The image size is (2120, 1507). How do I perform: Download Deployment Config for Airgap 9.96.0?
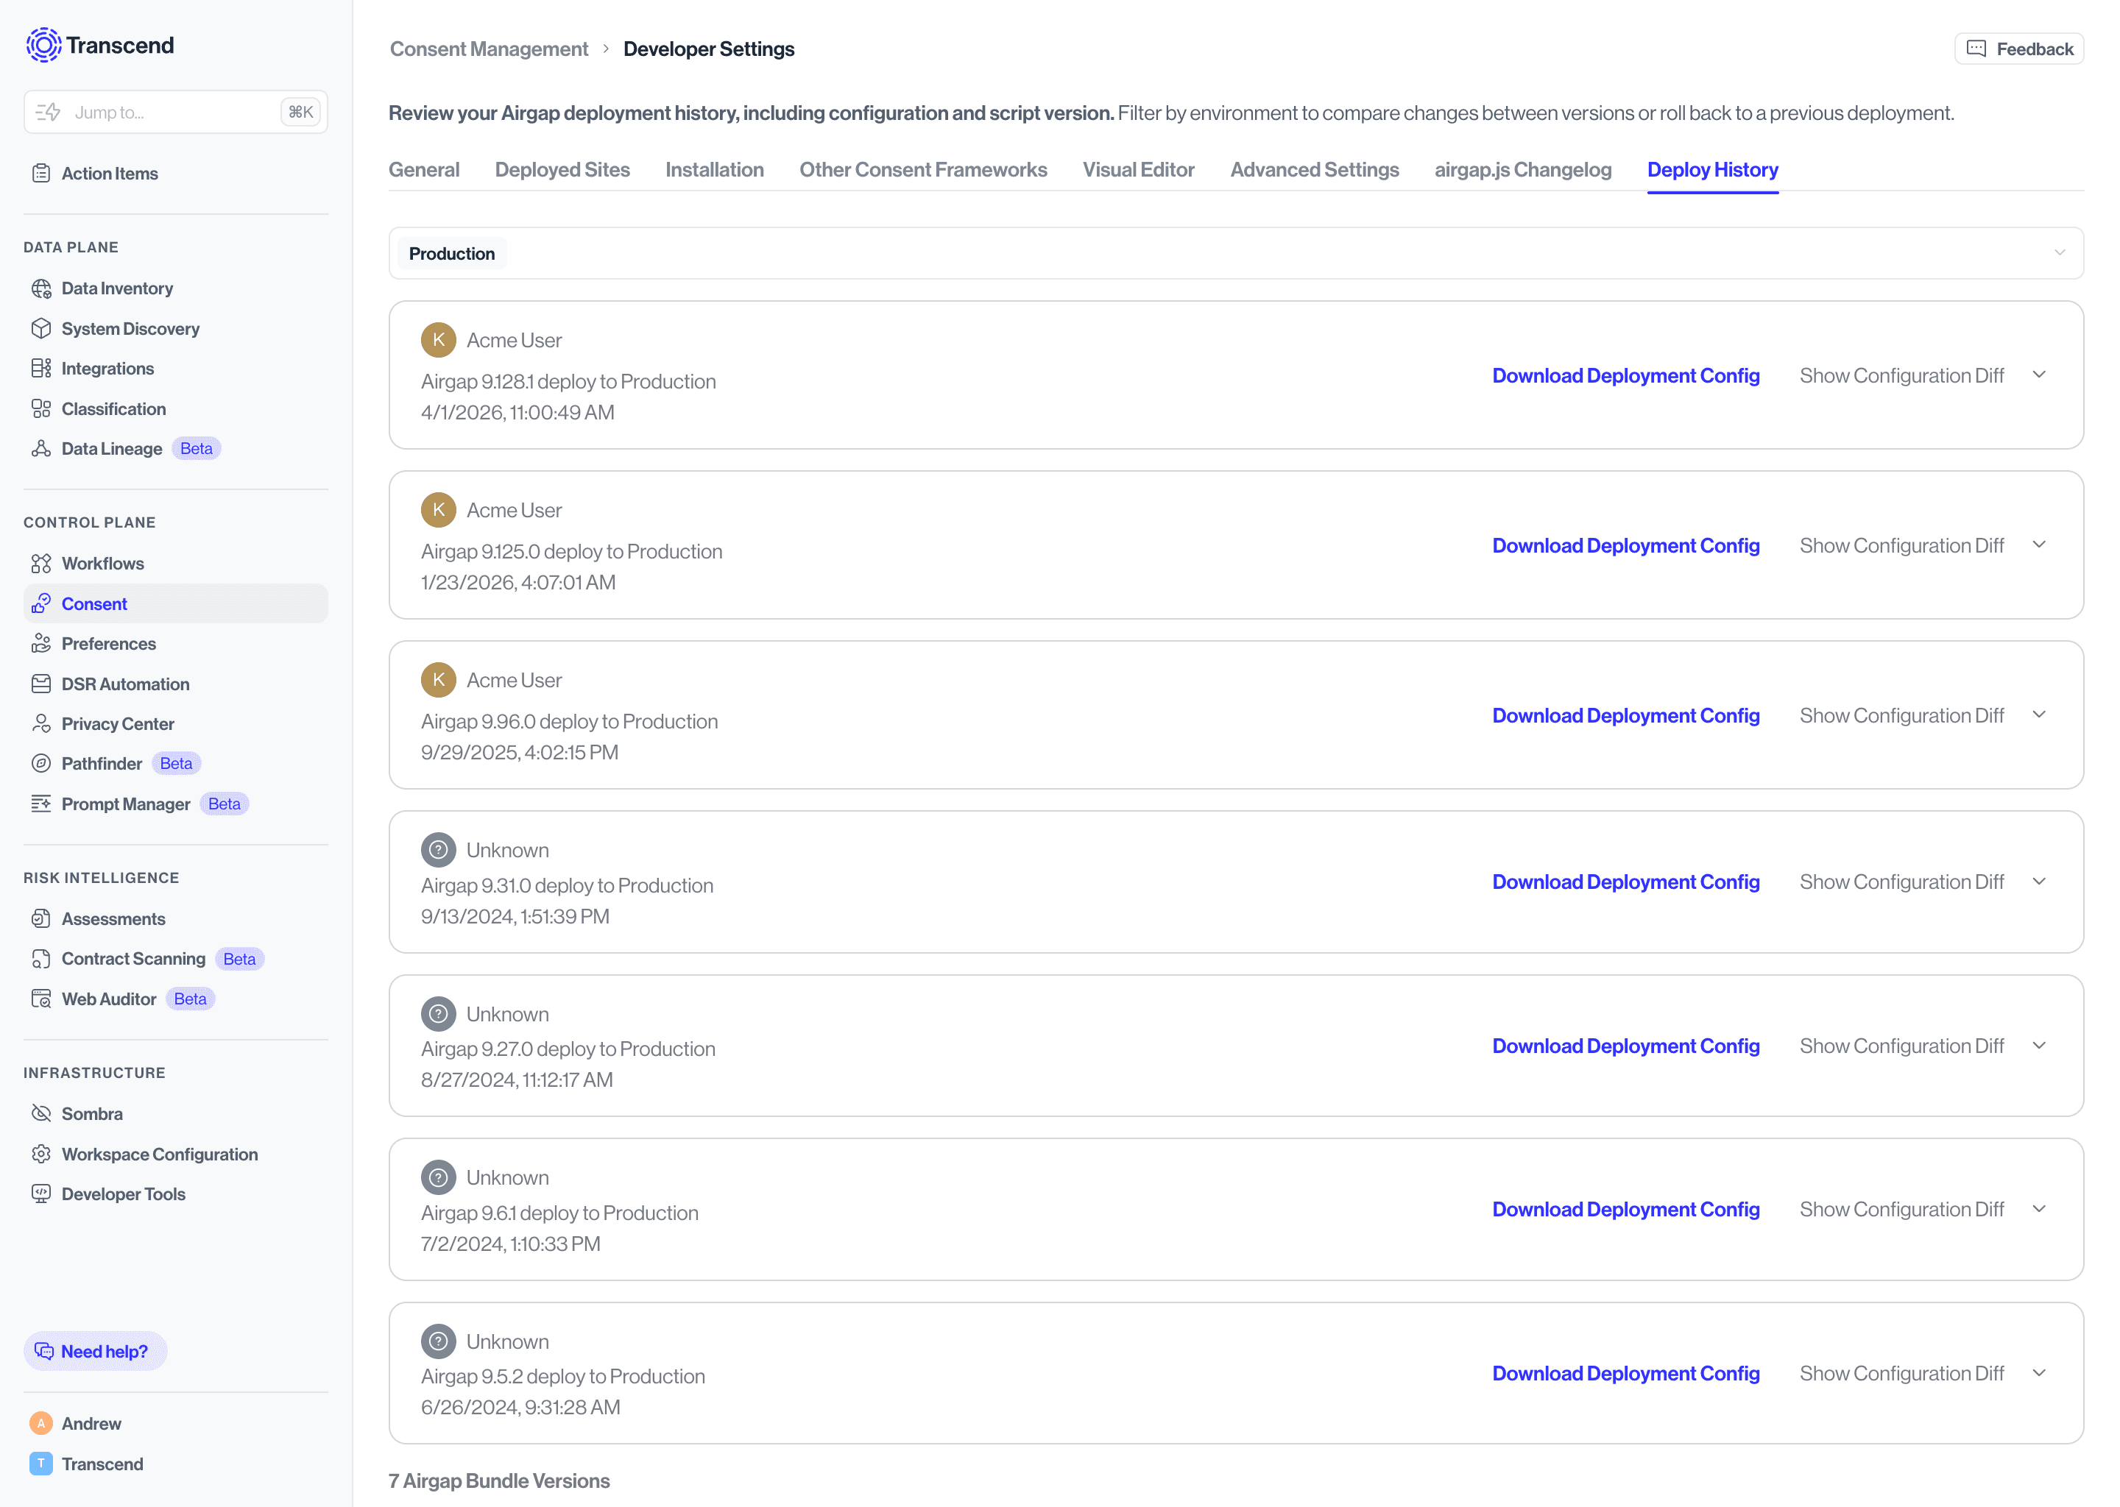(1625, 715)
